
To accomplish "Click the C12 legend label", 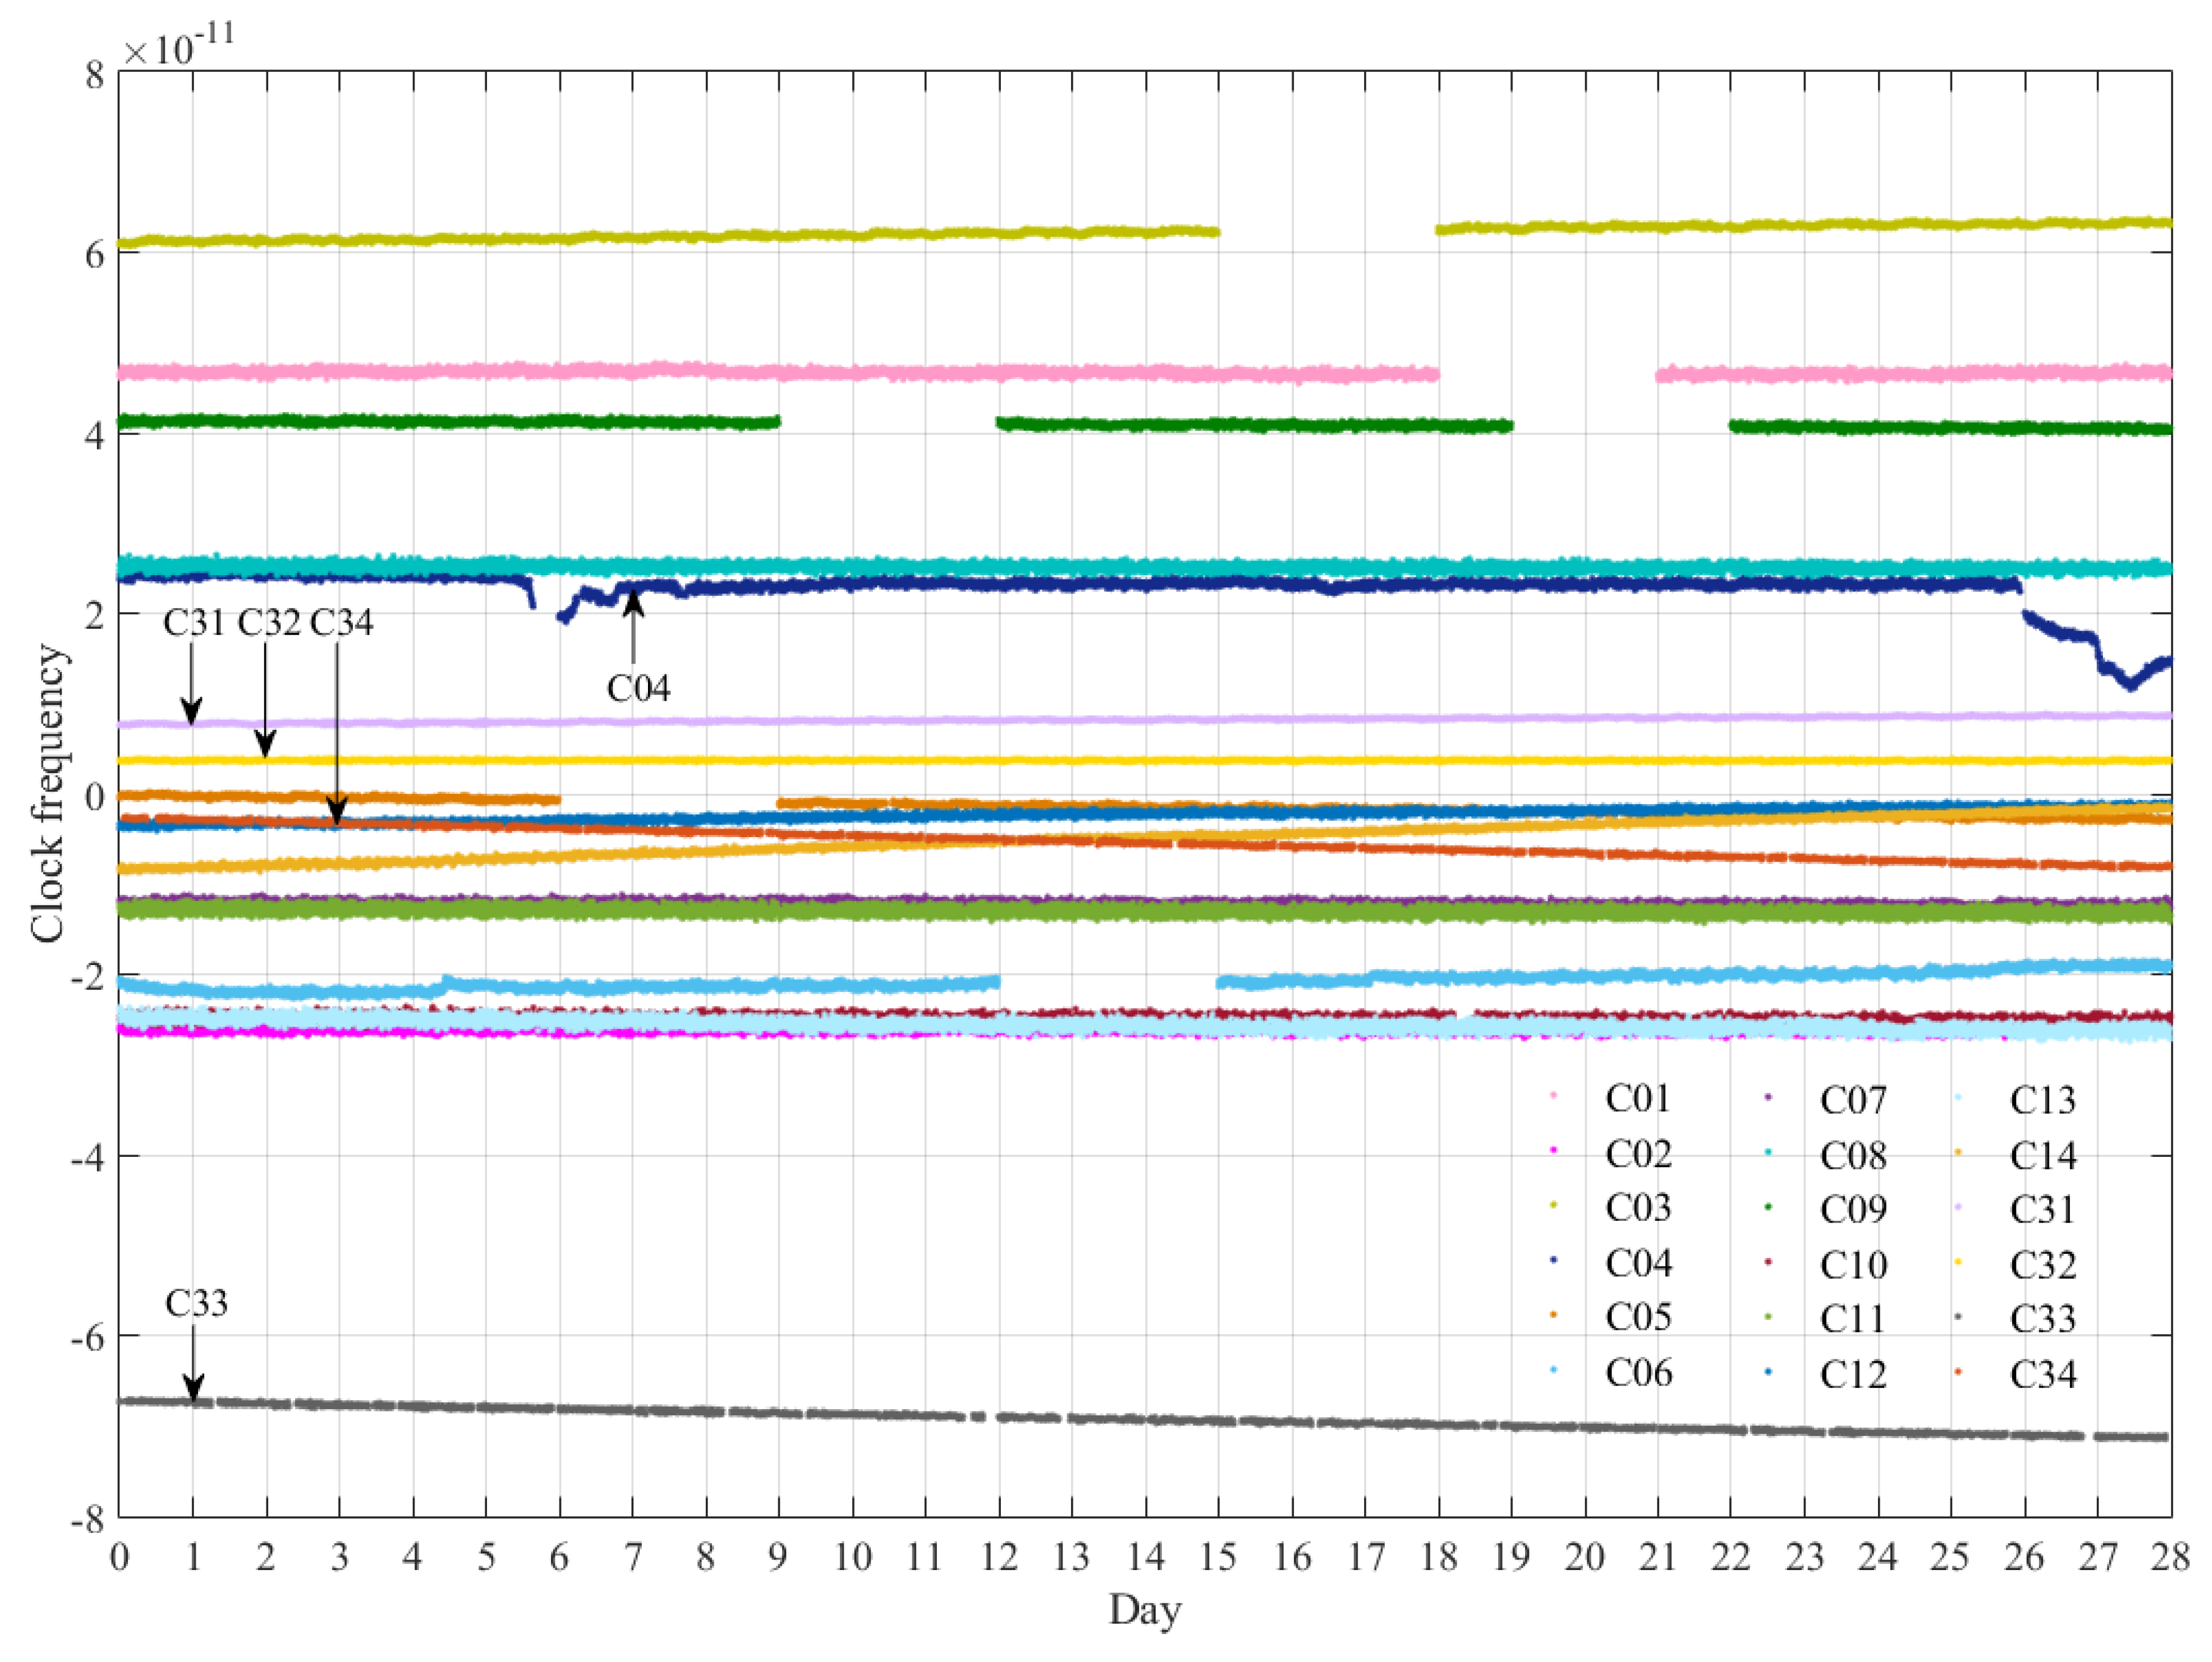I will [1853, 1374].
